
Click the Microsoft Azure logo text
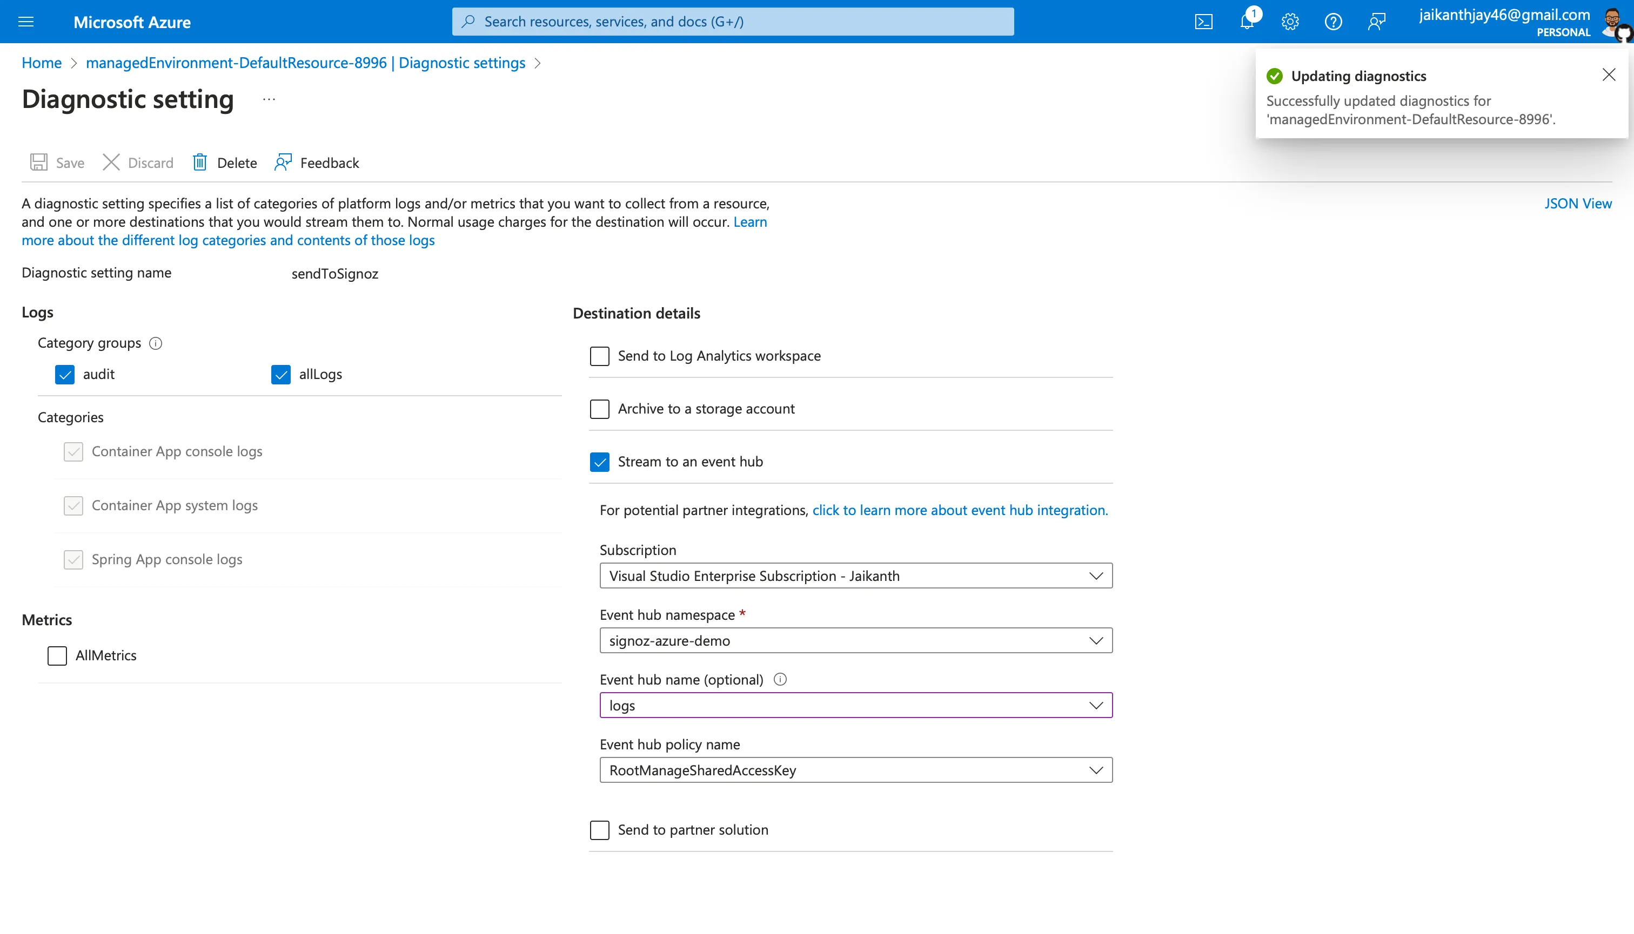(132, 22)
